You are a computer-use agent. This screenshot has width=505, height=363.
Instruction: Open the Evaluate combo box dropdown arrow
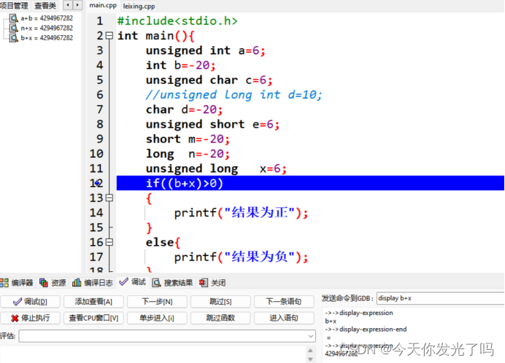(x=310, y=336)
